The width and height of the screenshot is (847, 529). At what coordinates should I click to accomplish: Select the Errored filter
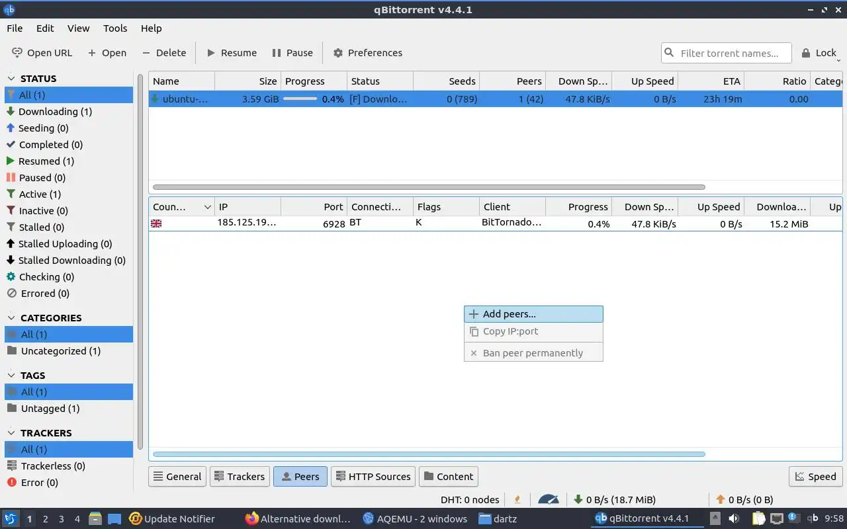(x=38, y=294)
